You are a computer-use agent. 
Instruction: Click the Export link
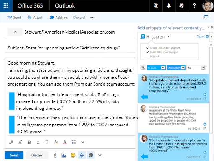tap(201, 36)
